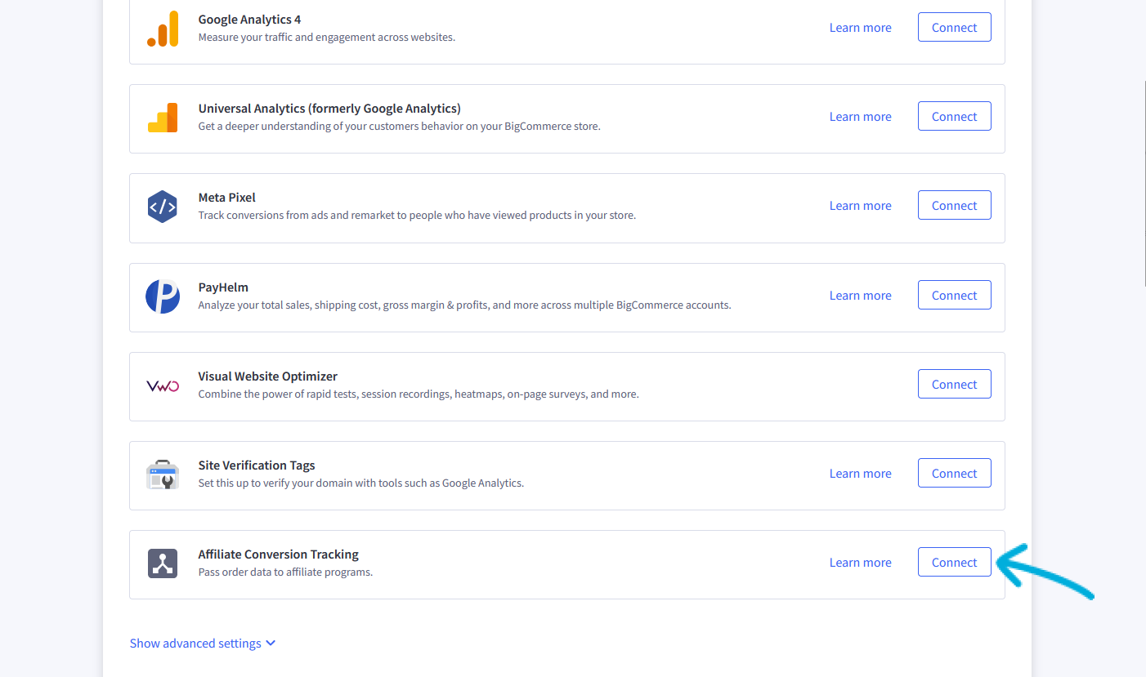Click the Meta Pixel code icon
Image resolution: width=1146 pixels, height=677 pixels.
tap(163, 207)
